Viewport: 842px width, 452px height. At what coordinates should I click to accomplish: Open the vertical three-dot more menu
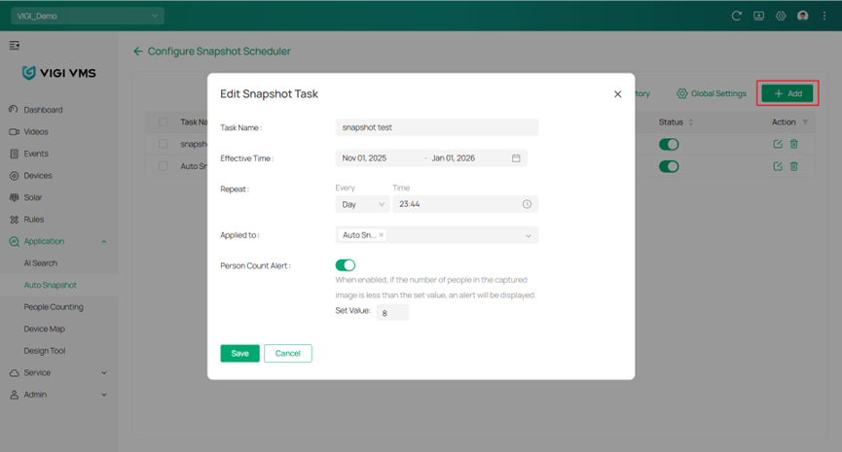tap(824, 17)
